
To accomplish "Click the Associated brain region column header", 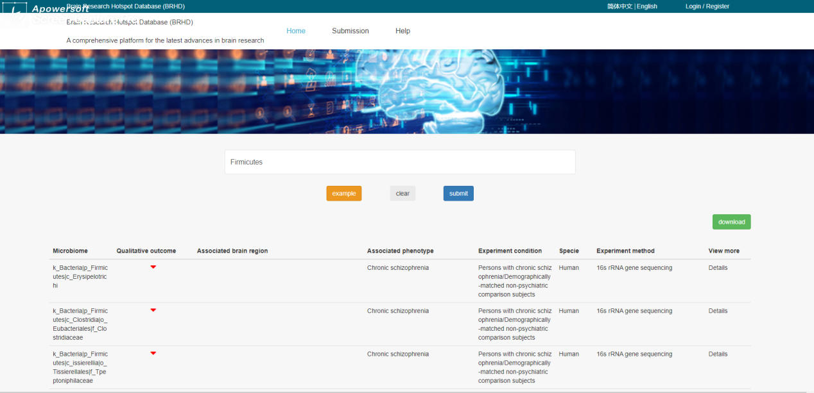I will pos(232,251).
